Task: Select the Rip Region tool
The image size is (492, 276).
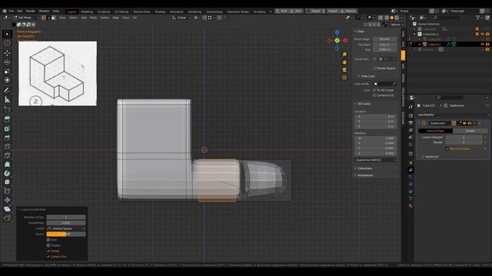Action: 7,218
